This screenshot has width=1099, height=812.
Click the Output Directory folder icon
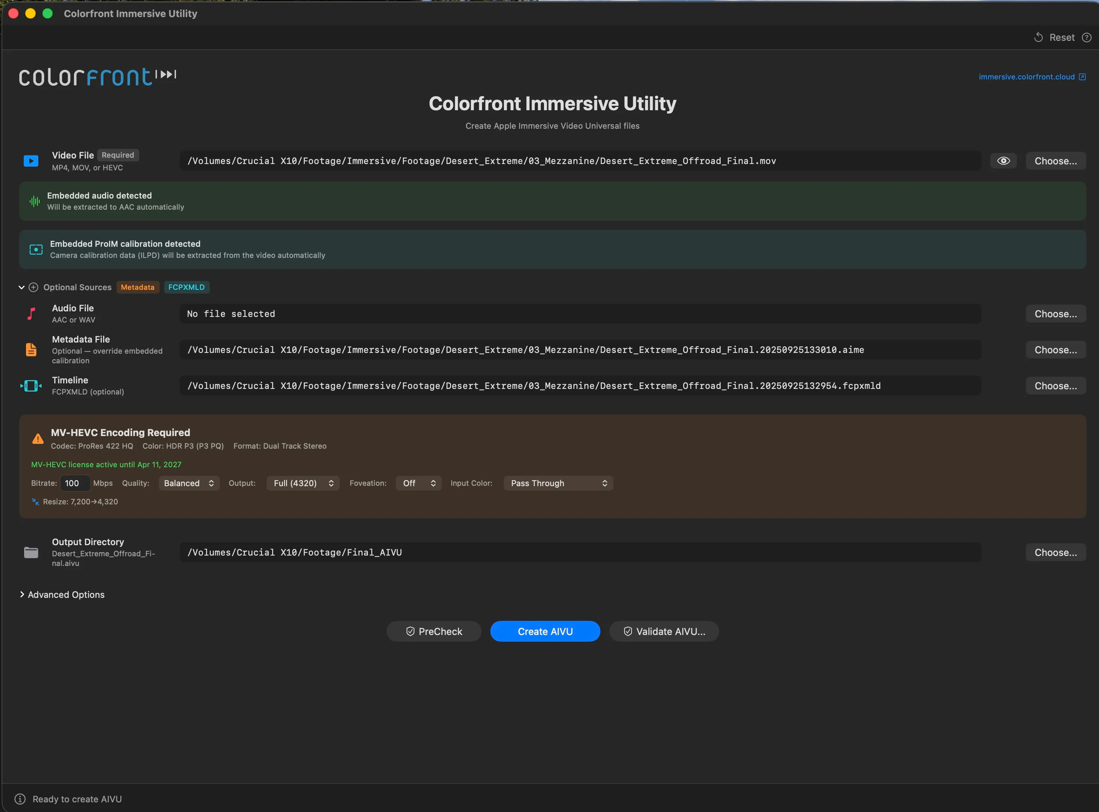pyautogui.click(x=31, y=553)
